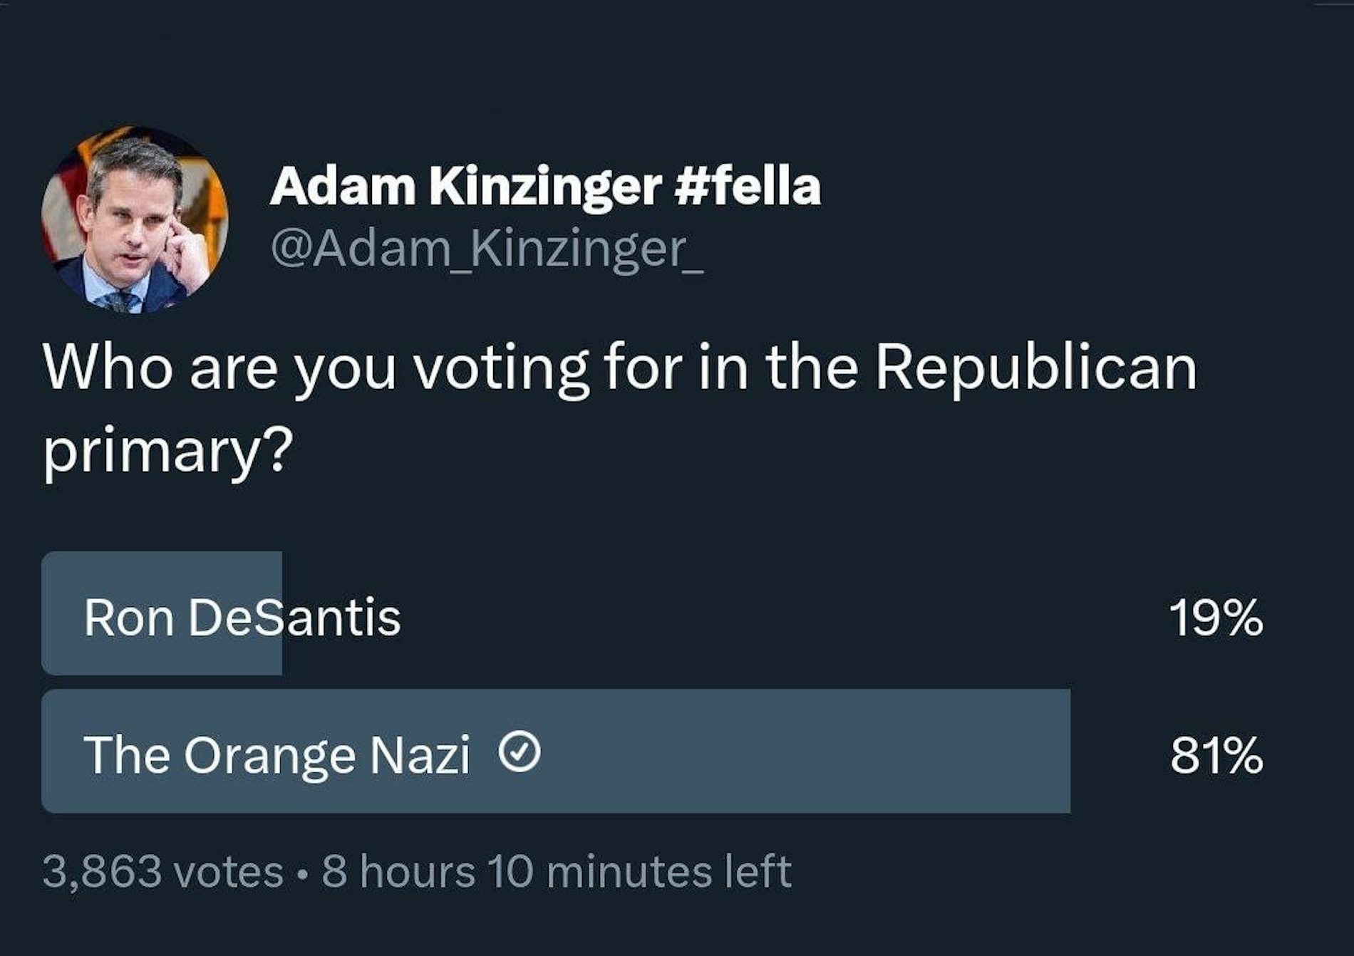Viewport: 1354px width, 956px height.
Task: Click the word "Republican" in the poll question
Action: click(1035, 369)
